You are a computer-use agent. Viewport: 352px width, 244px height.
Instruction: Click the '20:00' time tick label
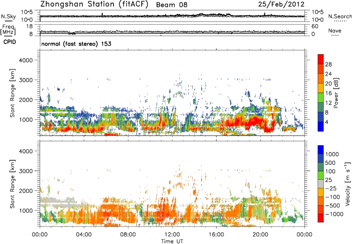pyautogui.click(x=260, y=235)
